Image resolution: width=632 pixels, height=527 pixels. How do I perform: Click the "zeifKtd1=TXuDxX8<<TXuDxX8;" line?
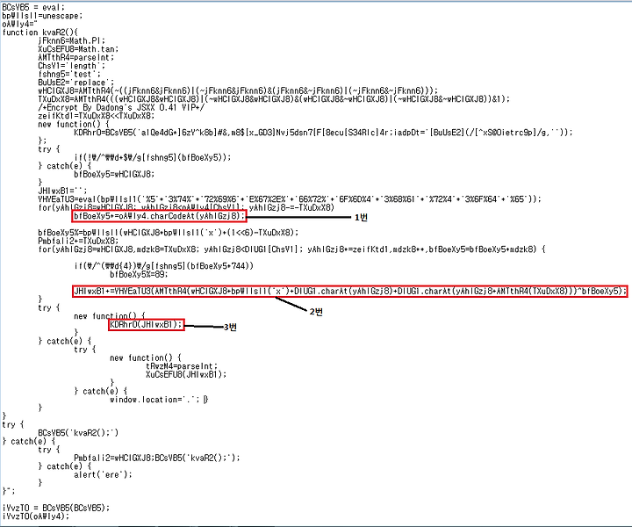point(97,116)
